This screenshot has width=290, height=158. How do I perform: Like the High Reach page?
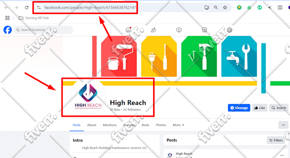tap(260, 108)
